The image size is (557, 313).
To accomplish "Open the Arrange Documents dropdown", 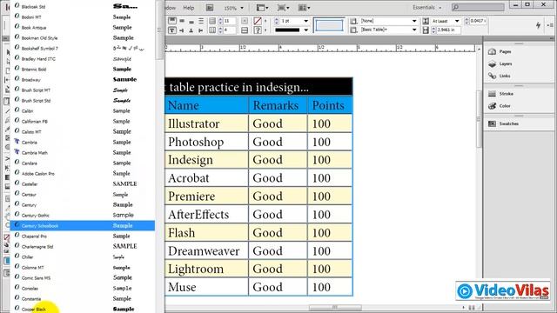I will pos(304,8).
